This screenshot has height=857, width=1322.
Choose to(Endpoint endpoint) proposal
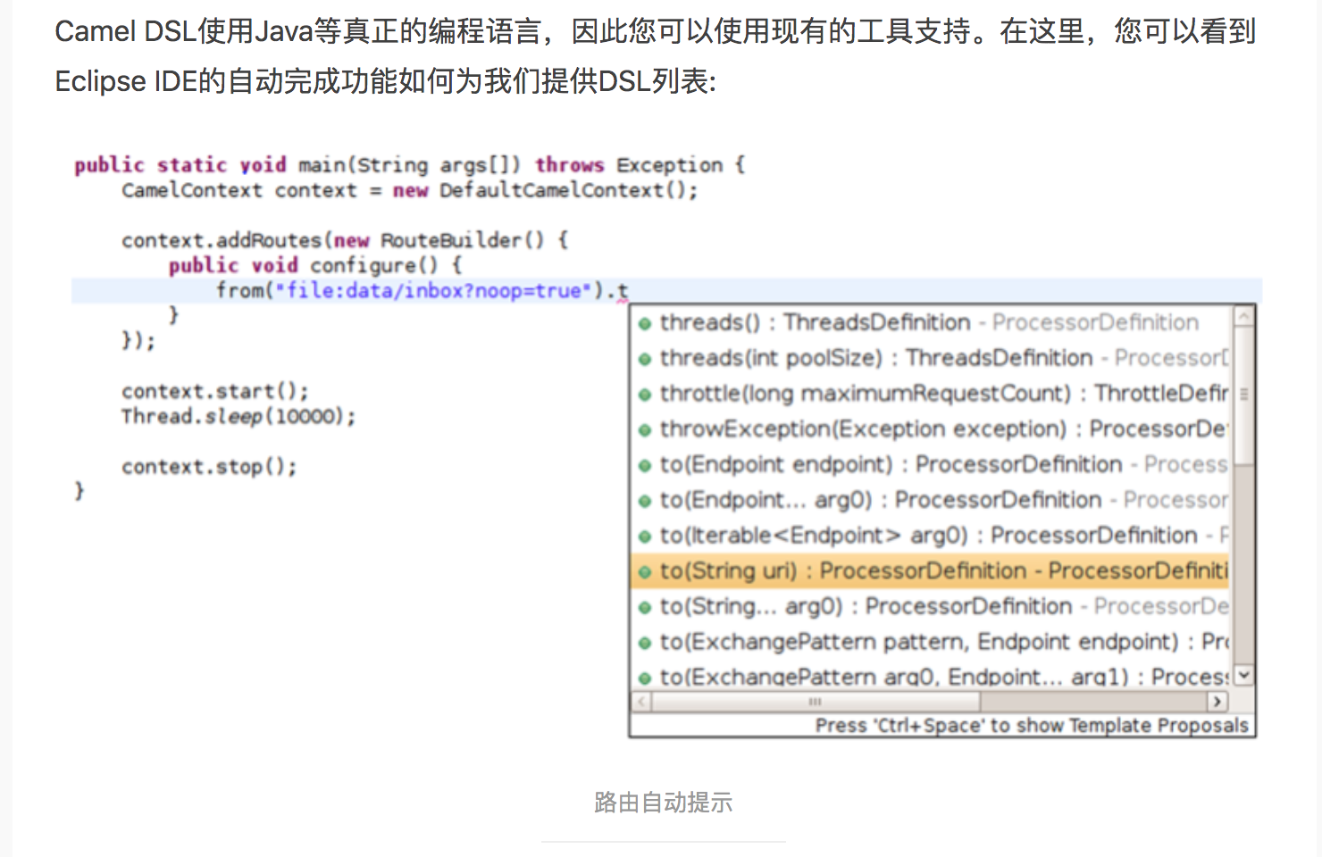(x=931, y=464)
